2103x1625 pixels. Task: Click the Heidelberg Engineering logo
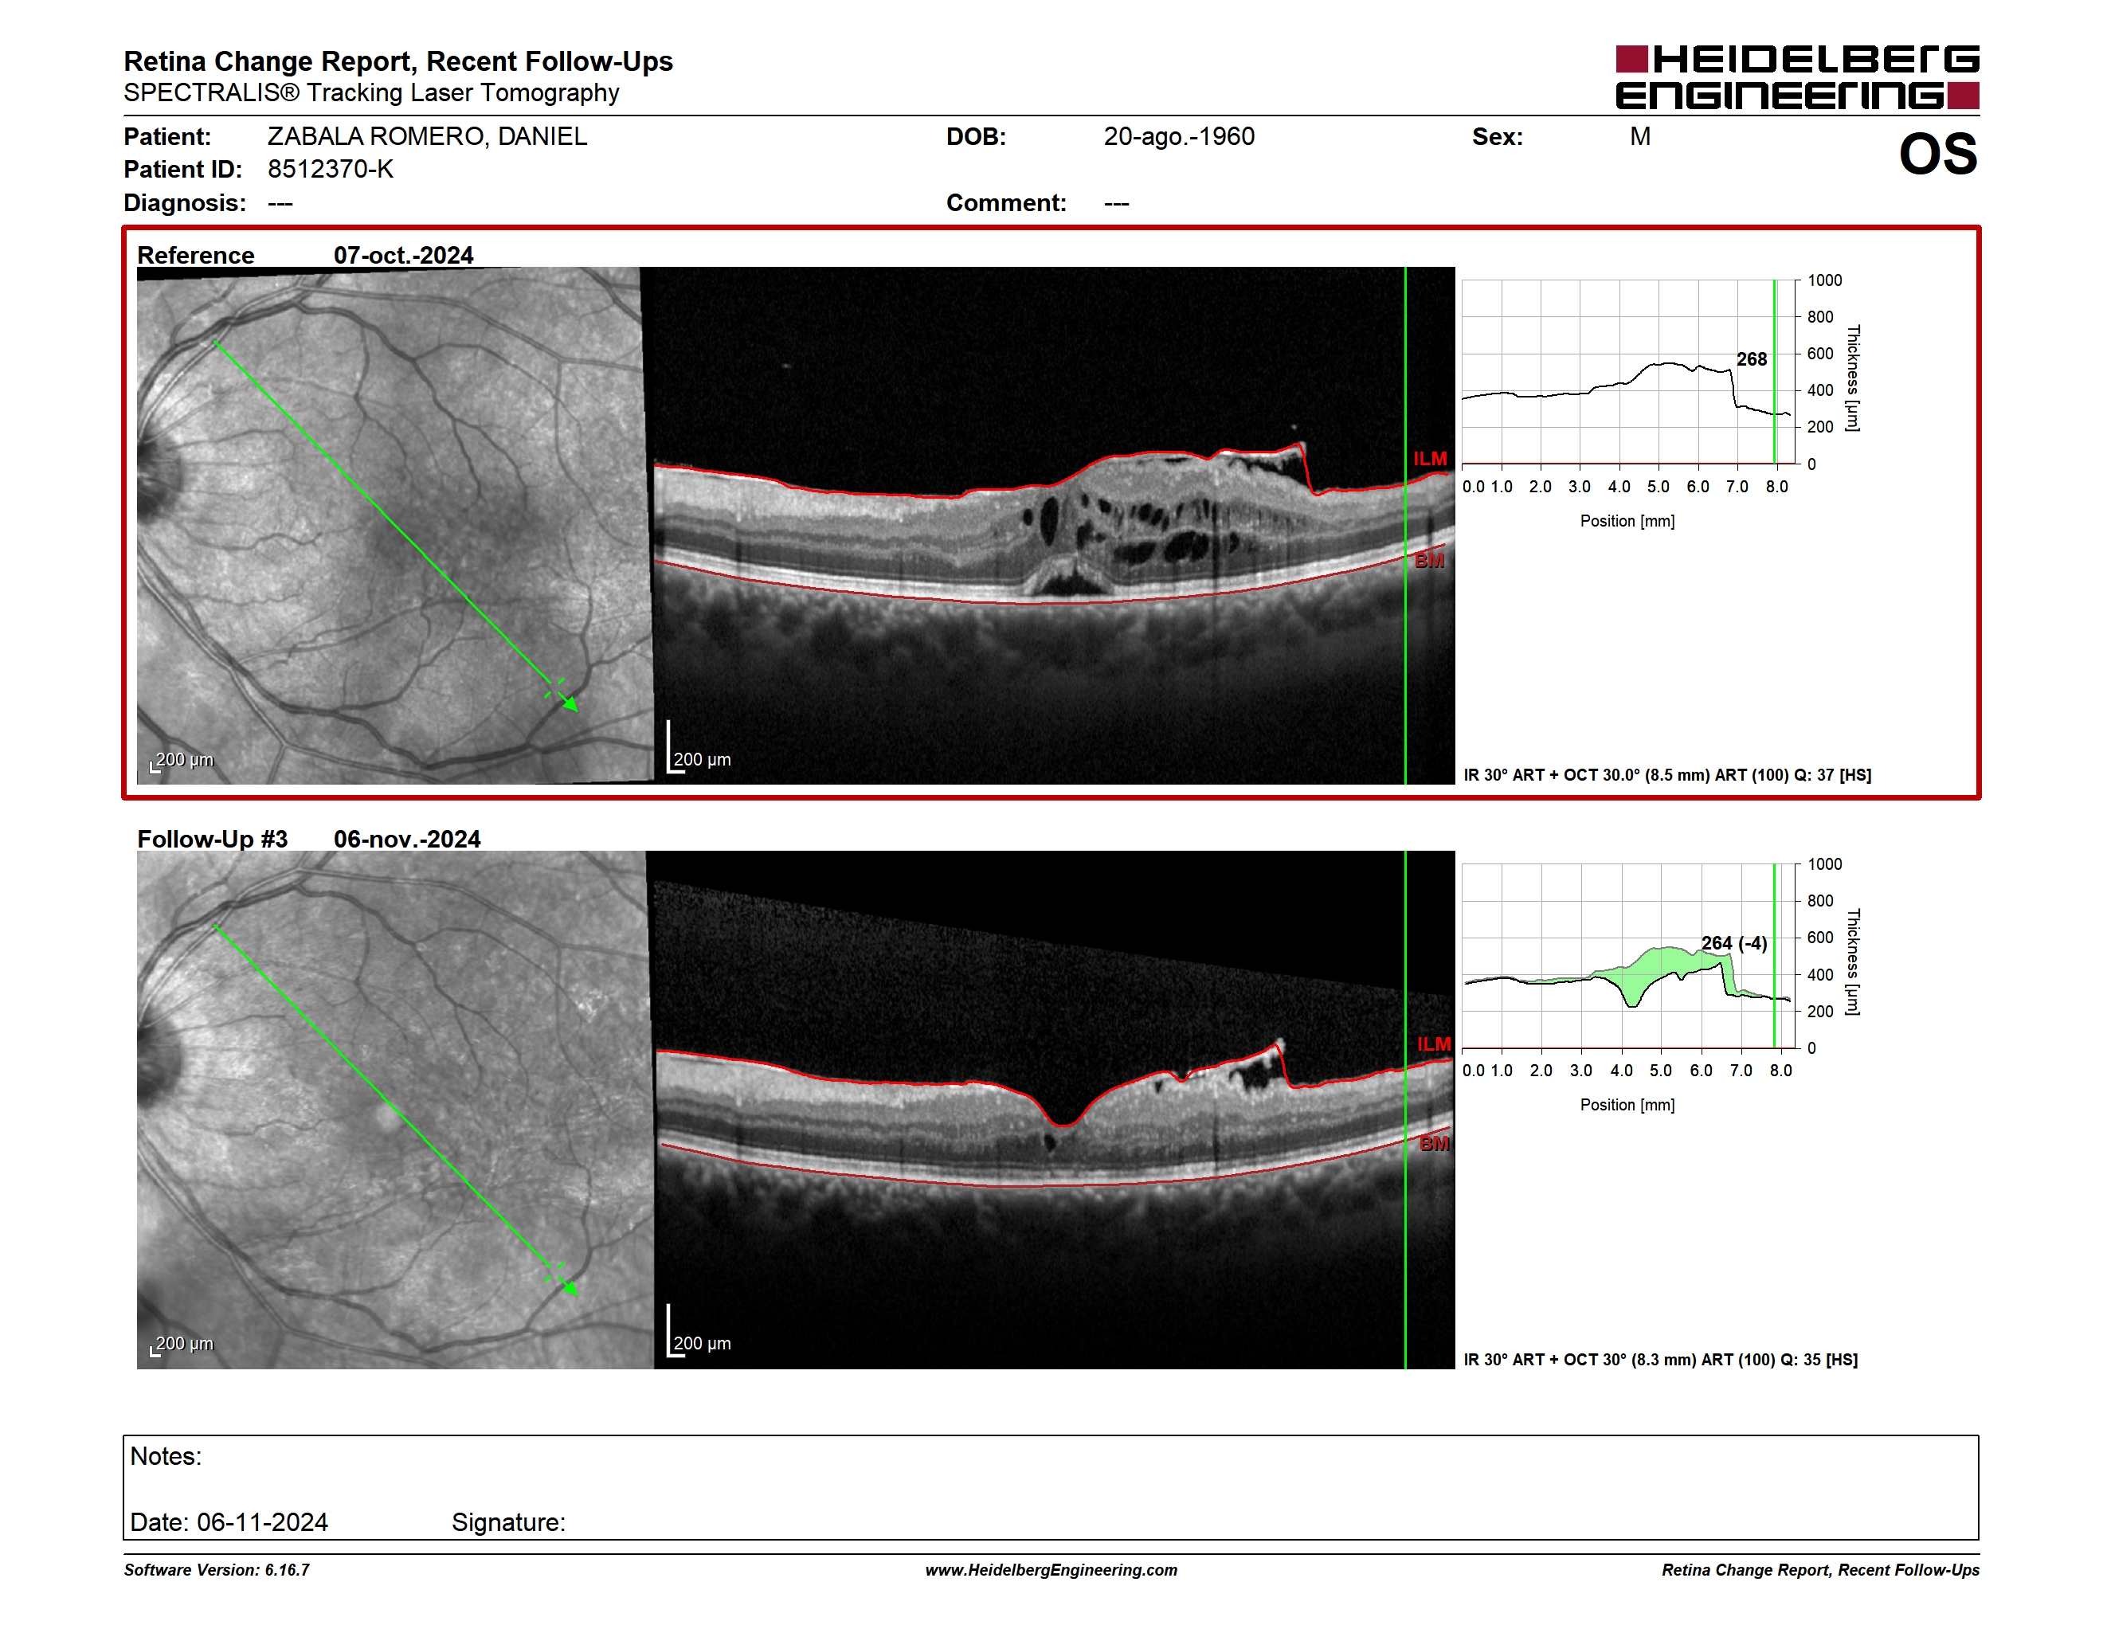click(1797, 77)
